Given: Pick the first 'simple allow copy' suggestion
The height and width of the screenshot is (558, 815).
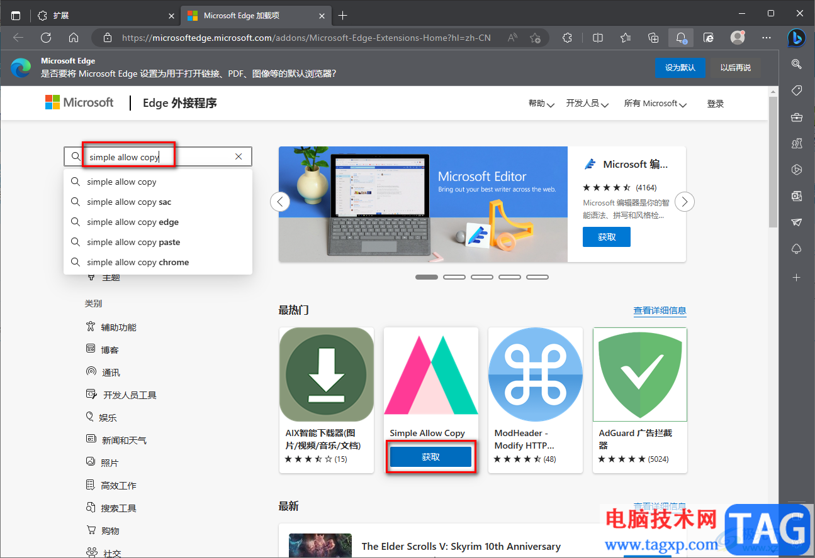Looking at the screenshot, I should tap(158, 182).
